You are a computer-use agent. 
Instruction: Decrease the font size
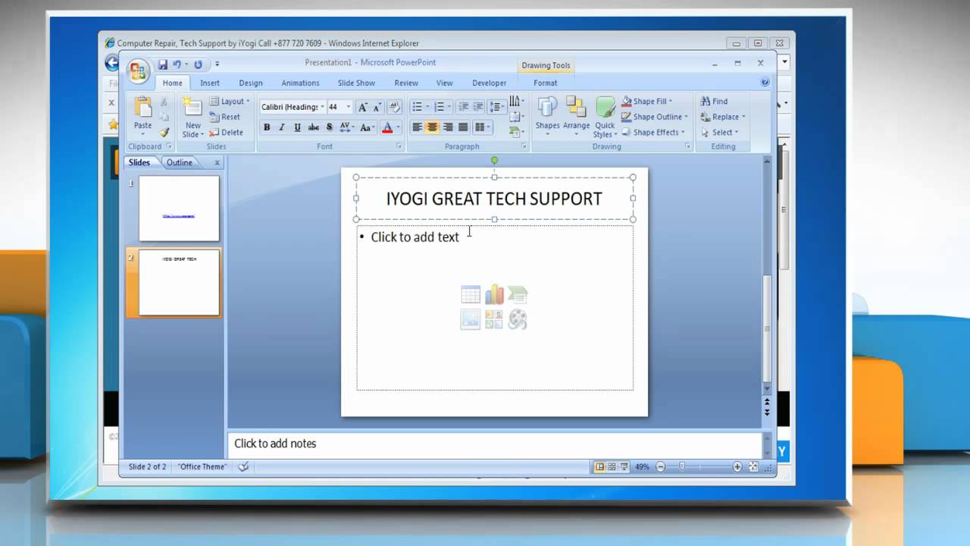[377, 107]
